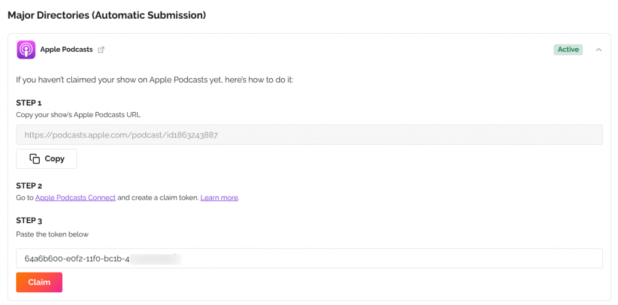The height and width of the screenshot is (305, 618).
Task: Click the 'Copy your show's Apple Podcasts URL' text
Action: 78,115
